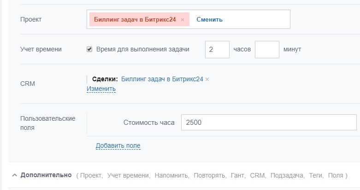Select Проект in the Дополнительно list
This screenshot has height=190, width=360.
92,175
